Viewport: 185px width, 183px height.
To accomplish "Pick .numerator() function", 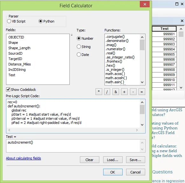I will tap(115, 49).
